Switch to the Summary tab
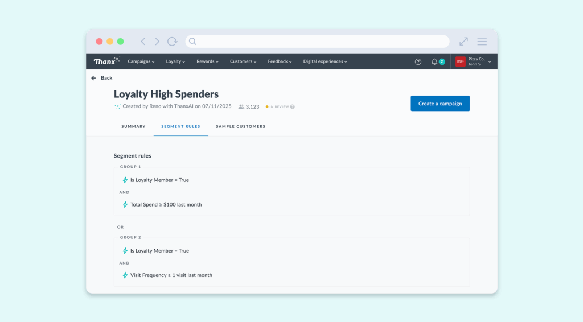This screenshot has width=583, height=322. pyautogui.click(x=133, y=126)
